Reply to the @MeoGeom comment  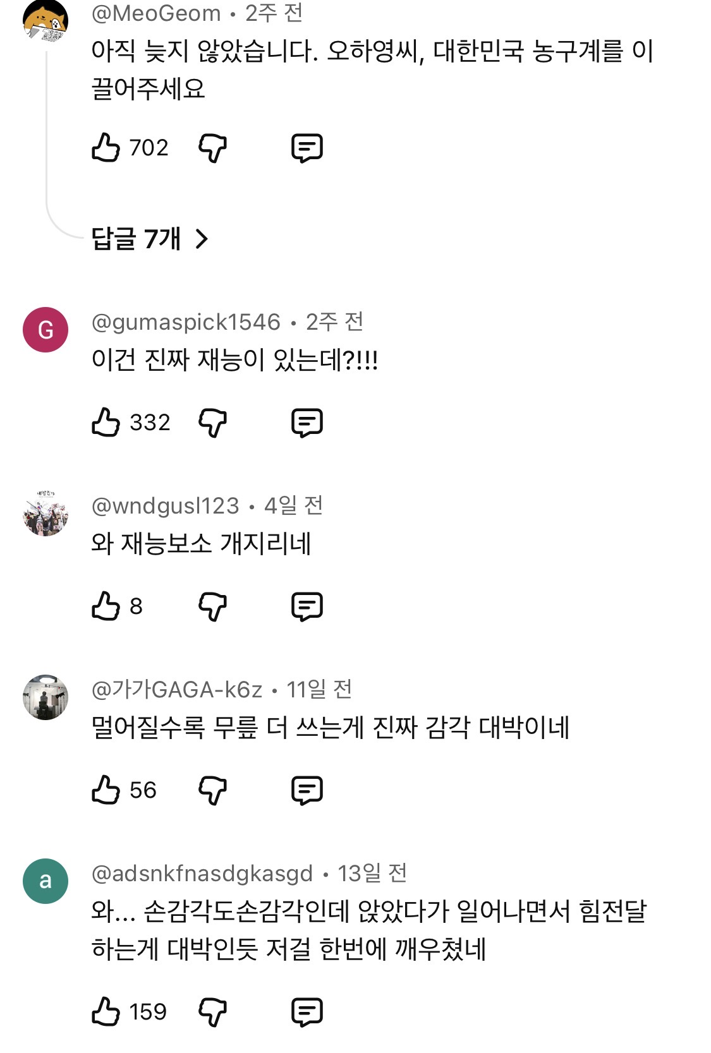coord(307,148)
